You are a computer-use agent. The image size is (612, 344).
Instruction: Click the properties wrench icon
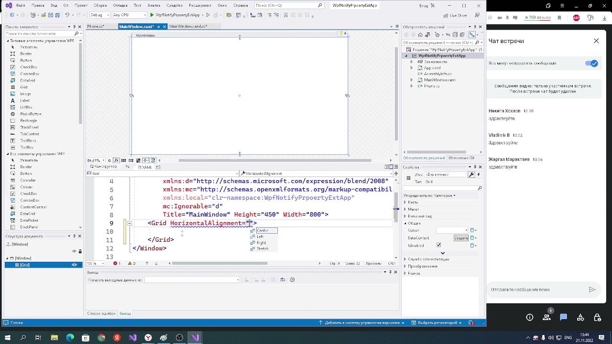coord(471,175)
